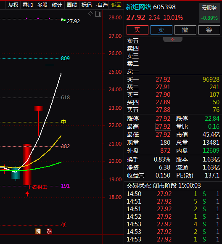Click the 618 Fibonacci level label
This screenshot has height=244, width=222.
tap(65, 98)
